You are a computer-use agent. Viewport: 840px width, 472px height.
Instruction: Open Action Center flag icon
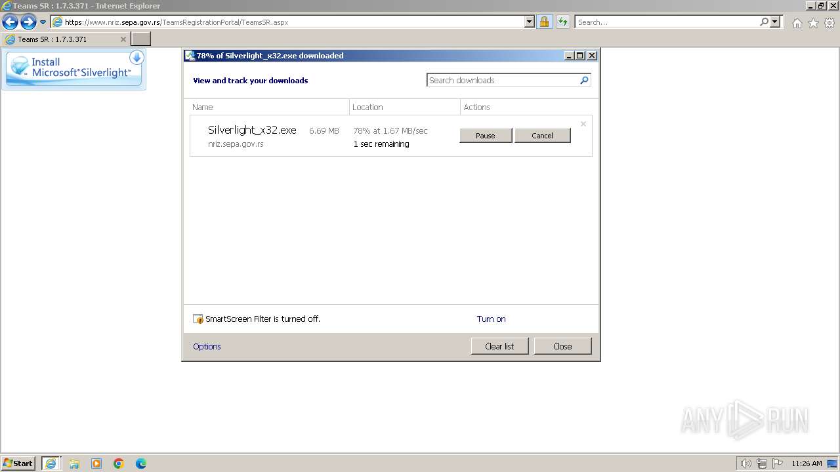[x=778, y=463]
